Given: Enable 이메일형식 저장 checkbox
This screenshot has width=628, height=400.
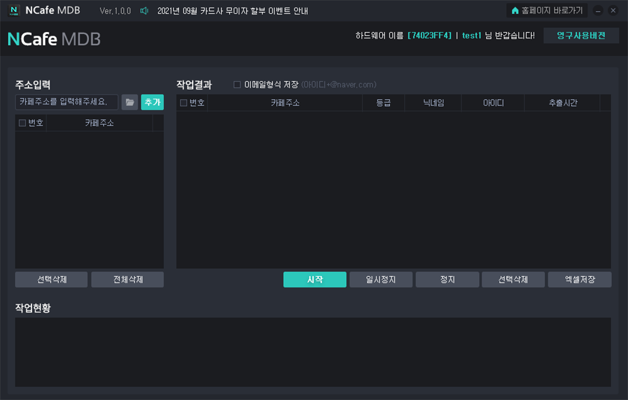Looking at the screenshot, I should pyautogui.click(x=237, y=85).
